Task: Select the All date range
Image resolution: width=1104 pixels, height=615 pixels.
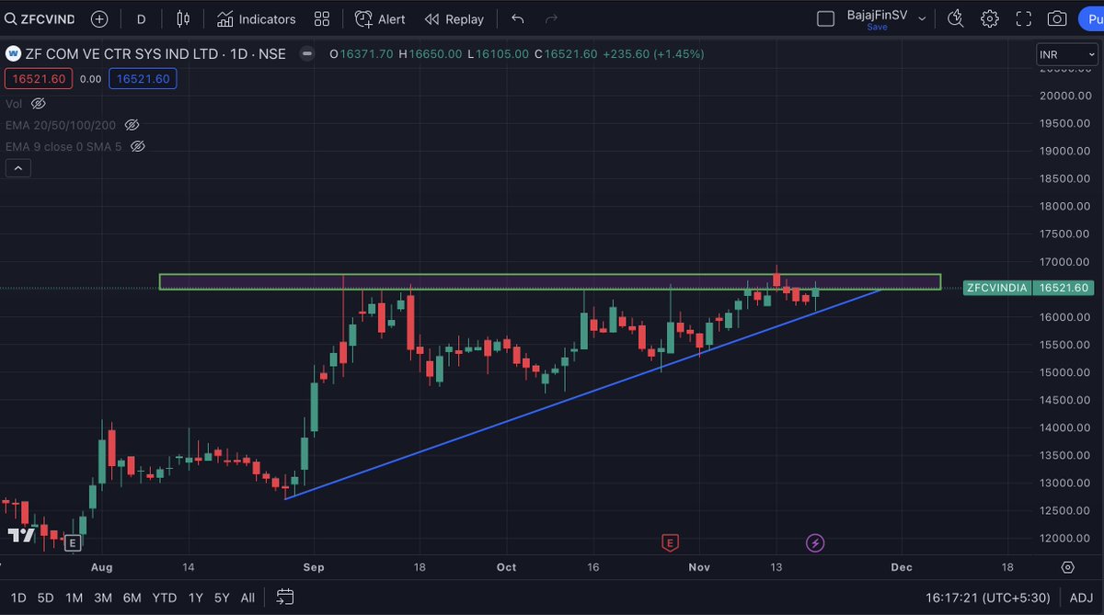Action: (247, 598)
